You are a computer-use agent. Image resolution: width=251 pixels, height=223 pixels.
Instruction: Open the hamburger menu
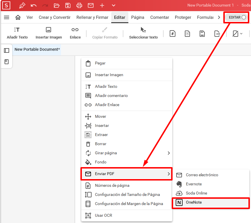click(x=7, y=17)
